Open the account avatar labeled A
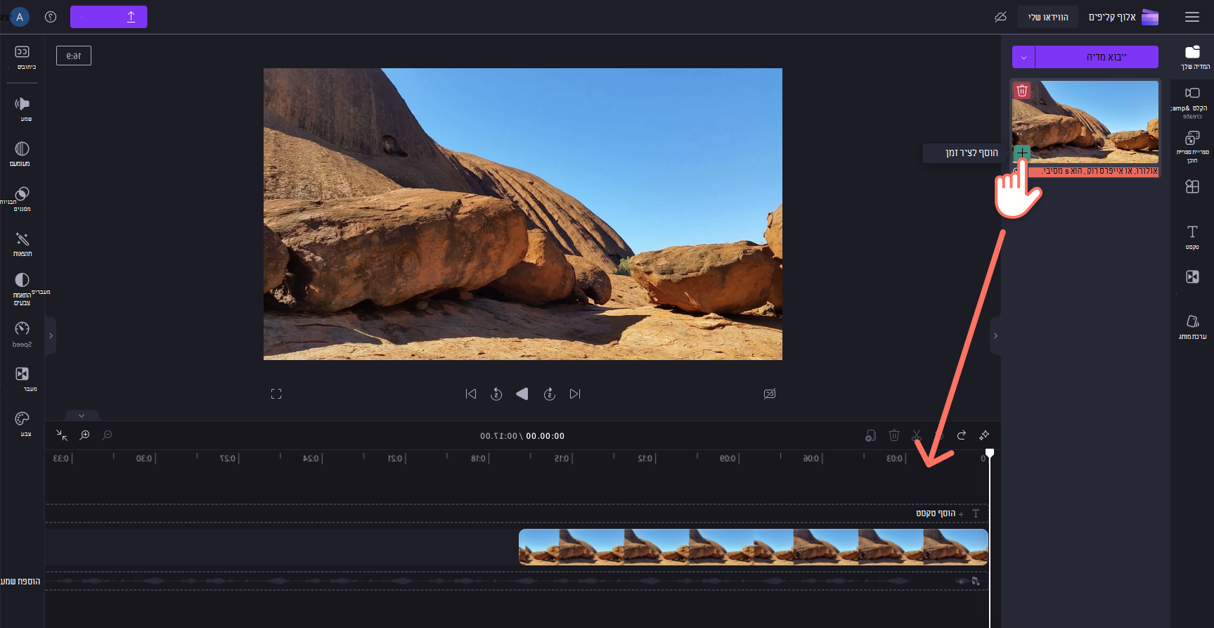Screen dimensions: 1214x628 [20, 17]
